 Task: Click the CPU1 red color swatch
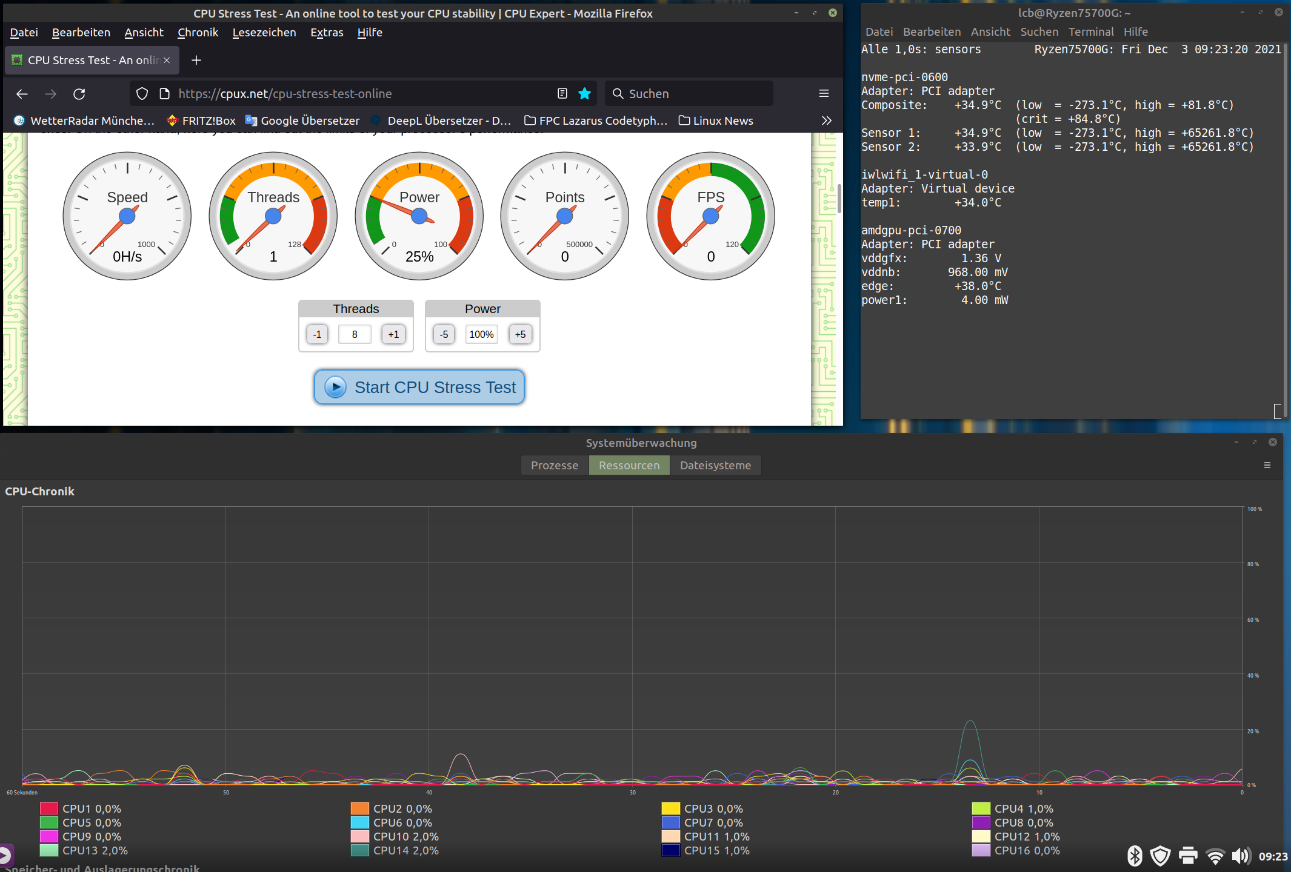point(49,808)
